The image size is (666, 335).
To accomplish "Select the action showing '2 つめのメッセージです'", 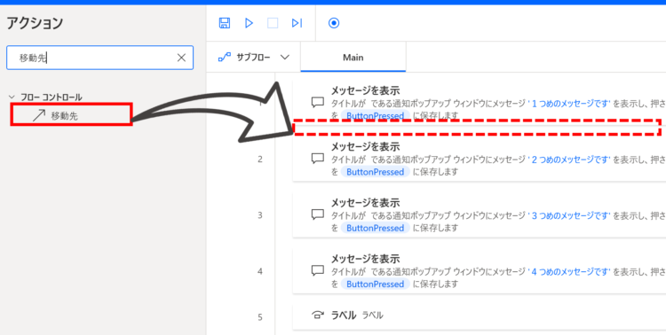I will tap(480, 160).
